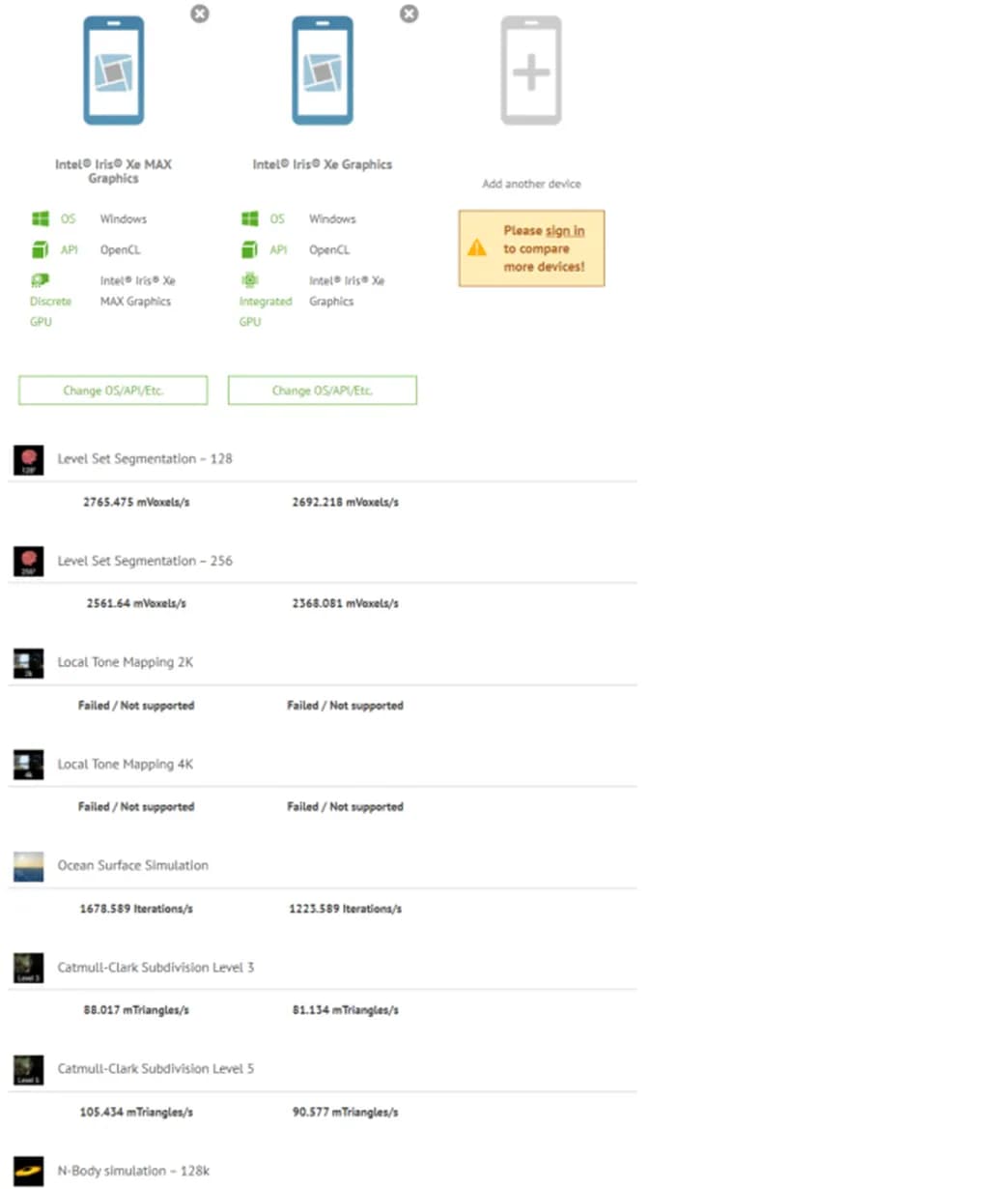
Task: Click Level Set Segmentation 128 test icon
Action: tap(28, 460)
